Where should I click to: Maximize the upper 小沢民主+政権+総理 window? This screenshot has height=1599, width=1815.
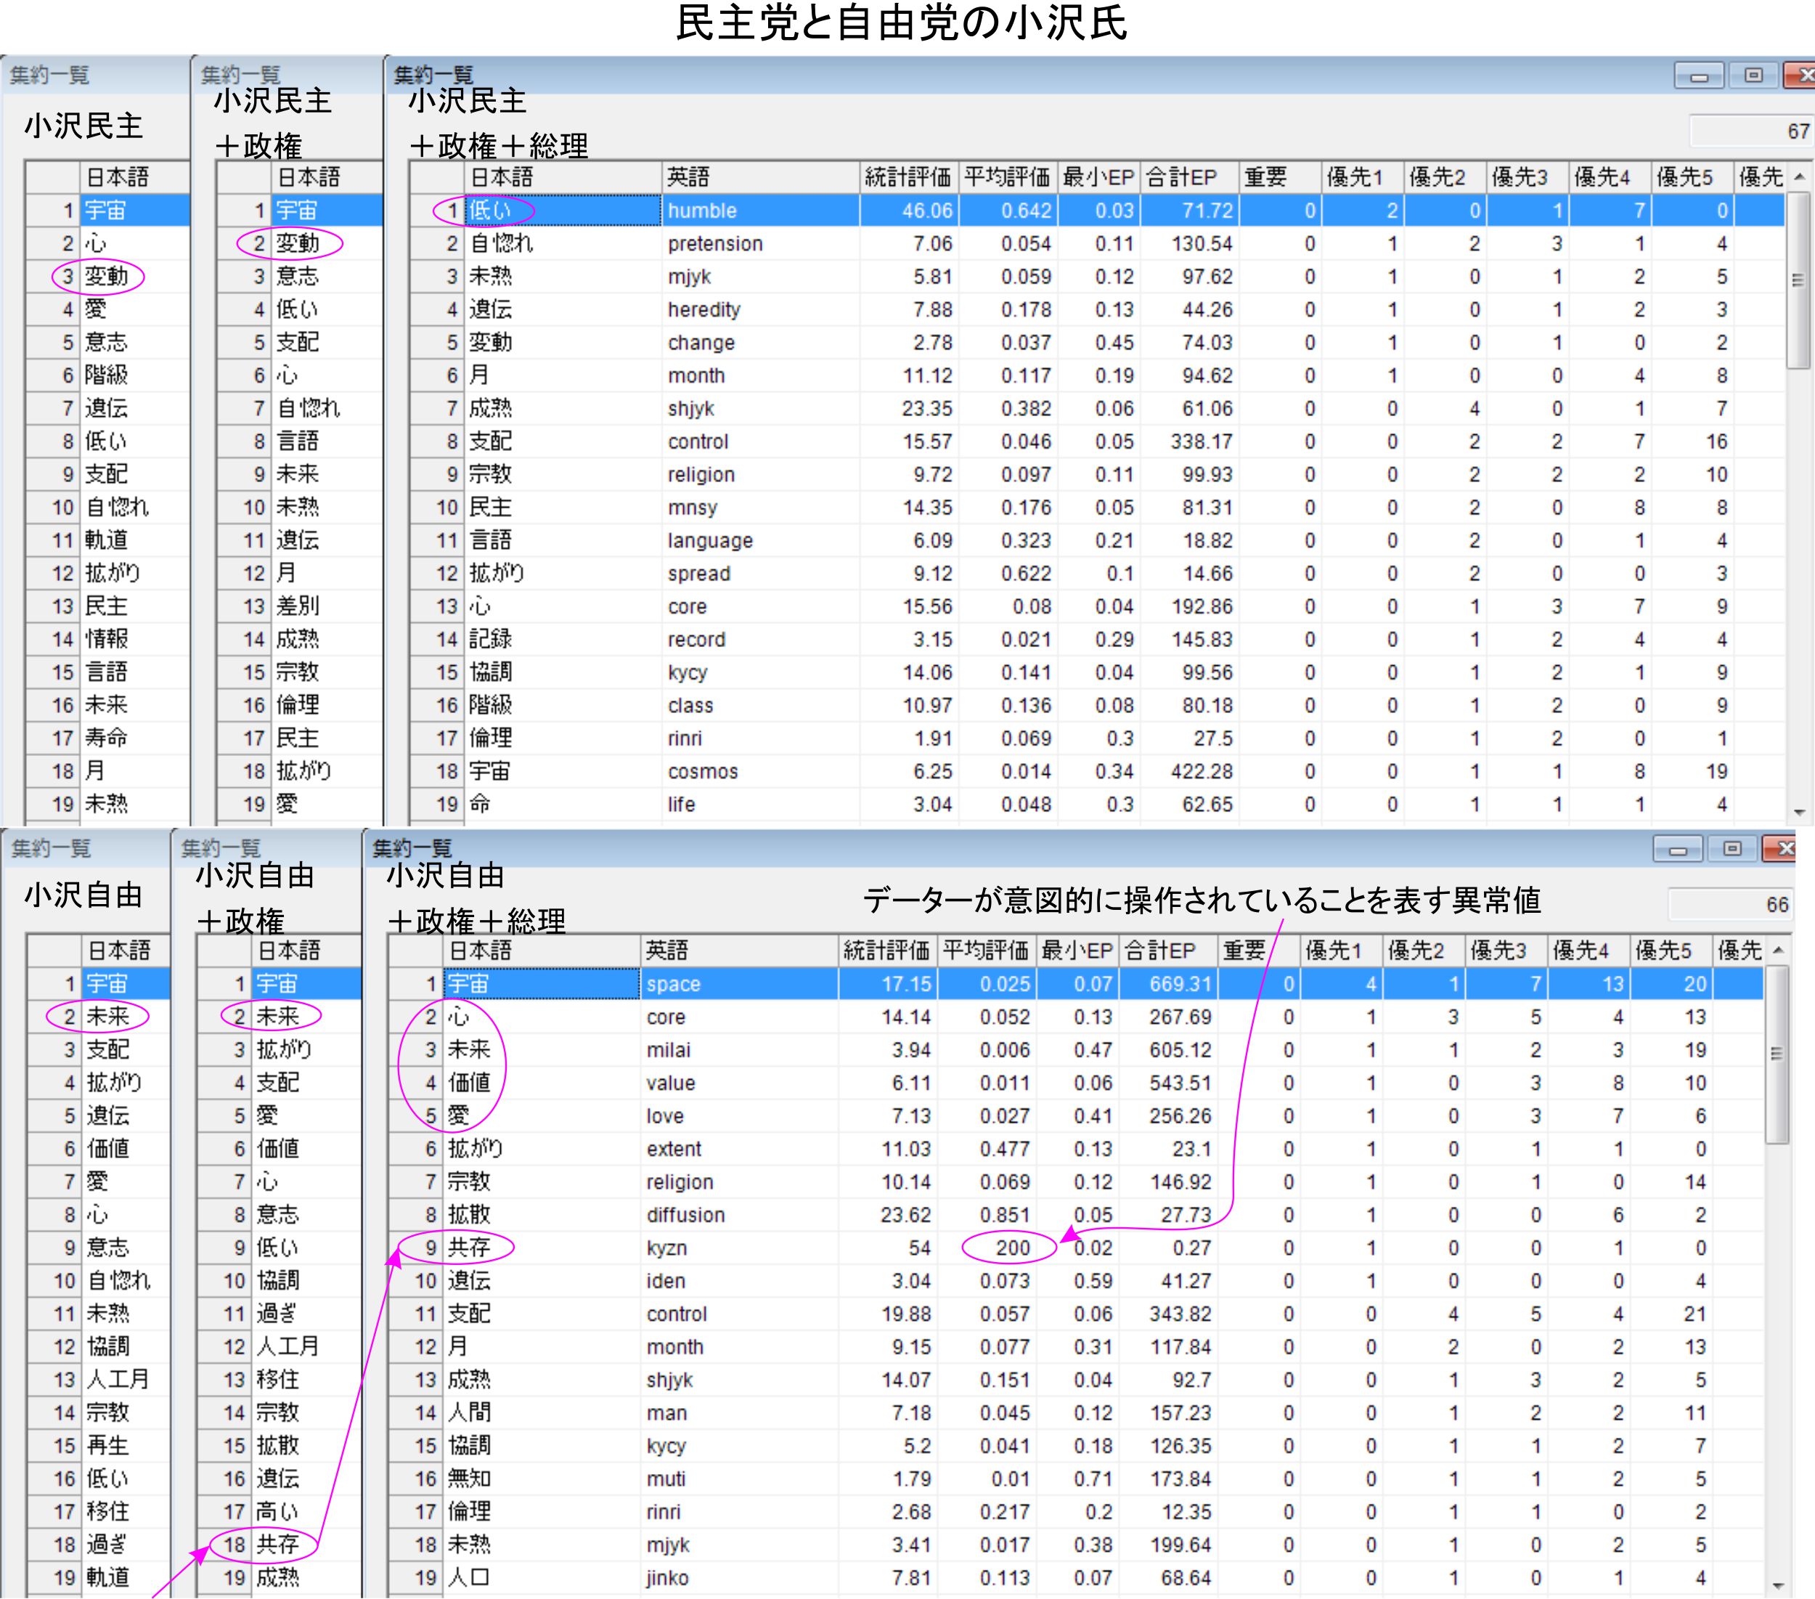(x=1753, y=76)
